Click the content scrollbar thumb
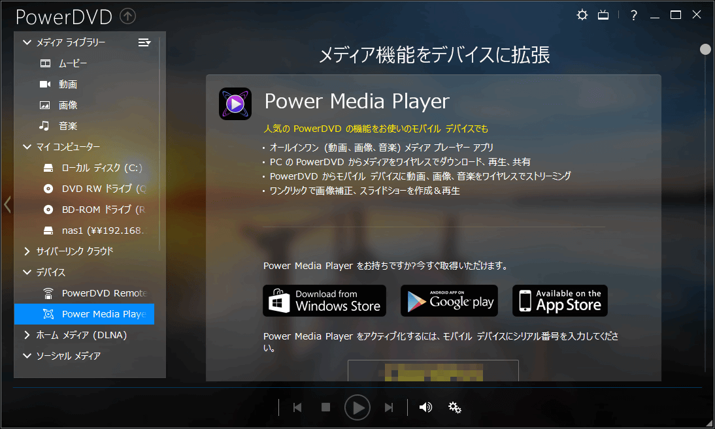This screenshot has height=429, width=715. click(705, 49)
